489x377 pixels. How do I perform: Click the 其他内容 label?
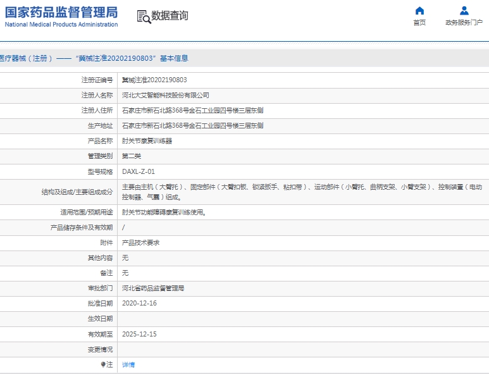click(100, 258)
